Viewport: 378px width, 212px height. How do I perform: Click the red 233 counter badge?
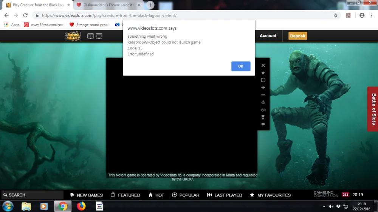pos(345,195)
